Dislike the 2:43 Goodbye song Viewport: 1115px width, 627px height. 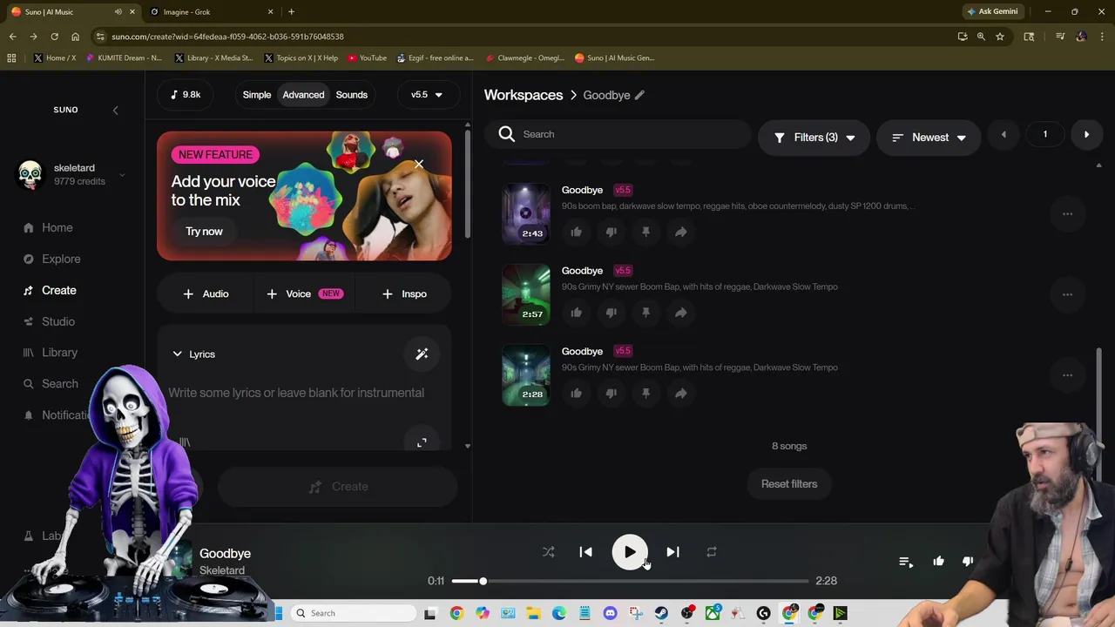pos(611,232)
